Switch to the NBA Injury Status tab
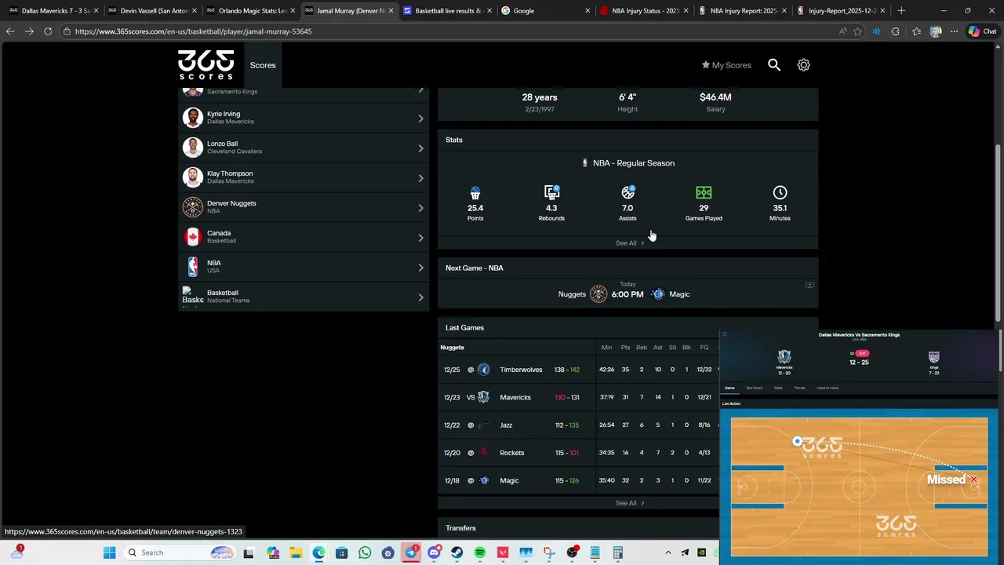 [x=643, y=11]
